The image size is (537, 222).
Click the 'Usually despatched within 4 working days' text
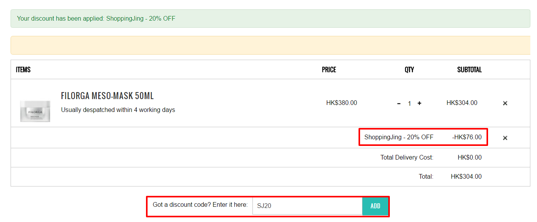click(x=118, y=110)
